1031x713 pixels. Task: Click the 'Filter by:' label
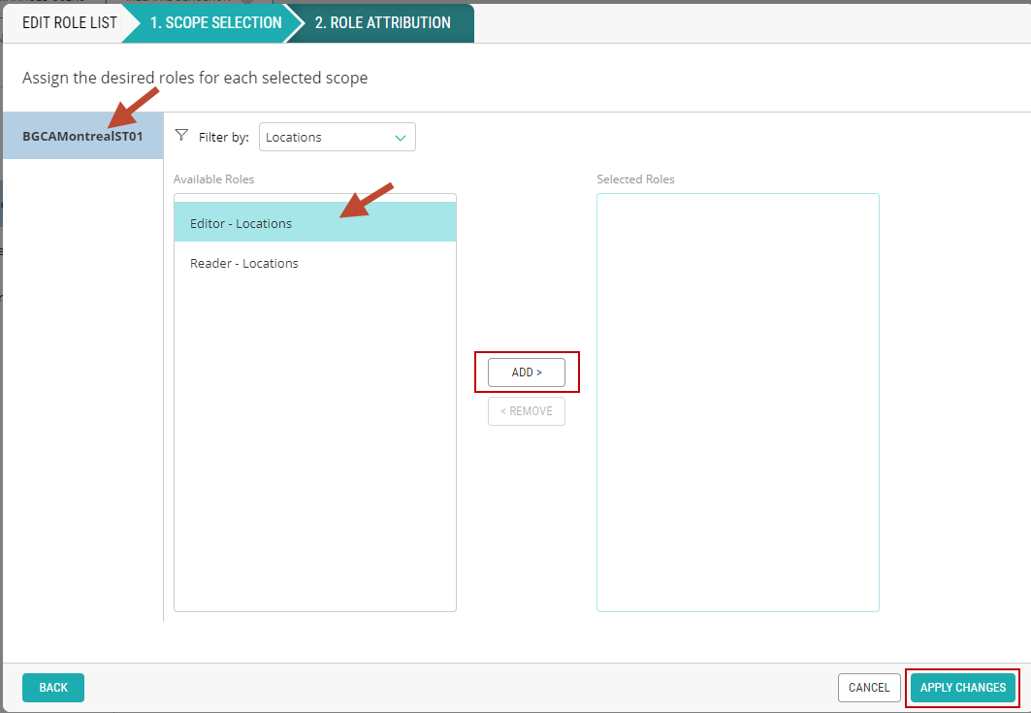point(224,138)
